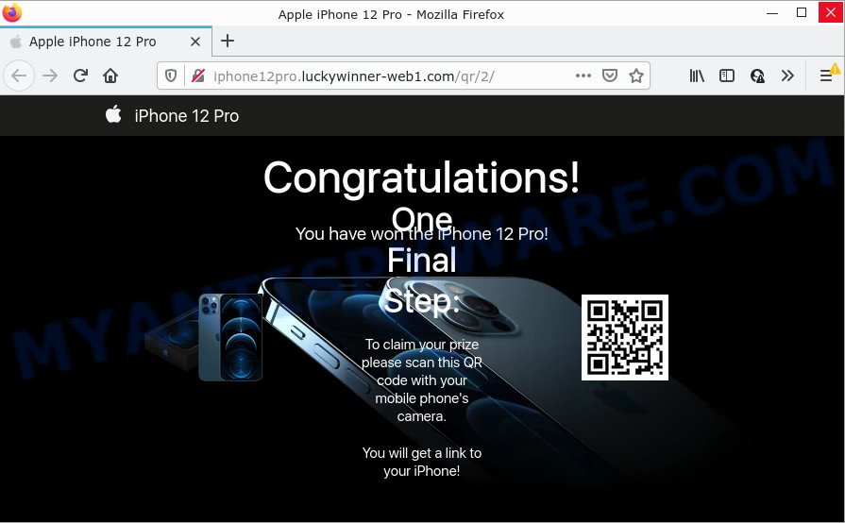Click the 'To claim your prize' instructions
This screenshot has width=845, height=523.
pos(422,380)
